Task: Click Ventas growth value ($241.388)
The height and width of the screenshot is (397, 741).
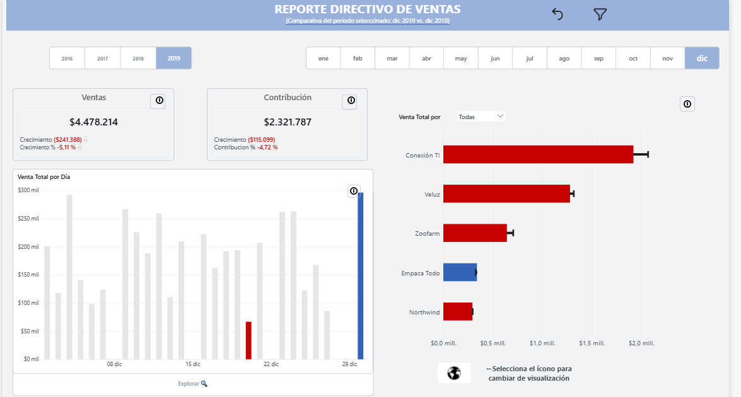Action: tap(67, 140)
